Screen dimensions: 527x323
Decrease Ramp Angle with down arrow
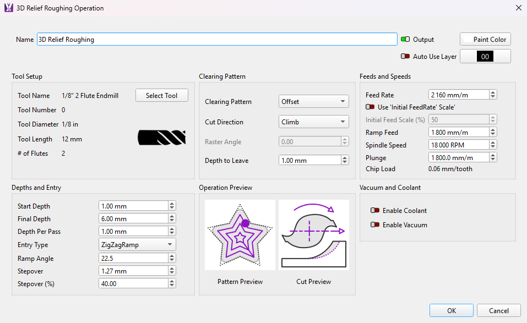[x=172, y=261]
